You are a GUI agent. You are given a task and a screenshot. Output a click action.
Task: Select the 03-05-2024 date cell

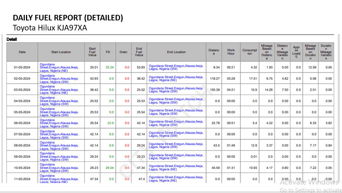point(22,90)
